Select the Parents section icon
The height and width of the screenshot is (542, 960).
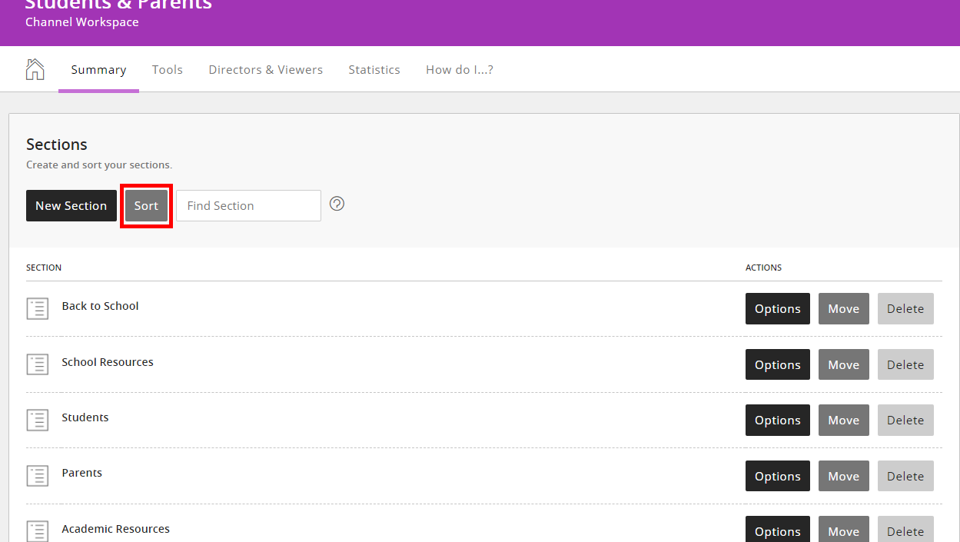(38, 476)
